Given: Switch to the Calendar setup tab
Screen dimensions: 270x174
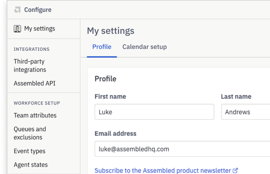Looking at the screenshot, I should pos(145,47).
